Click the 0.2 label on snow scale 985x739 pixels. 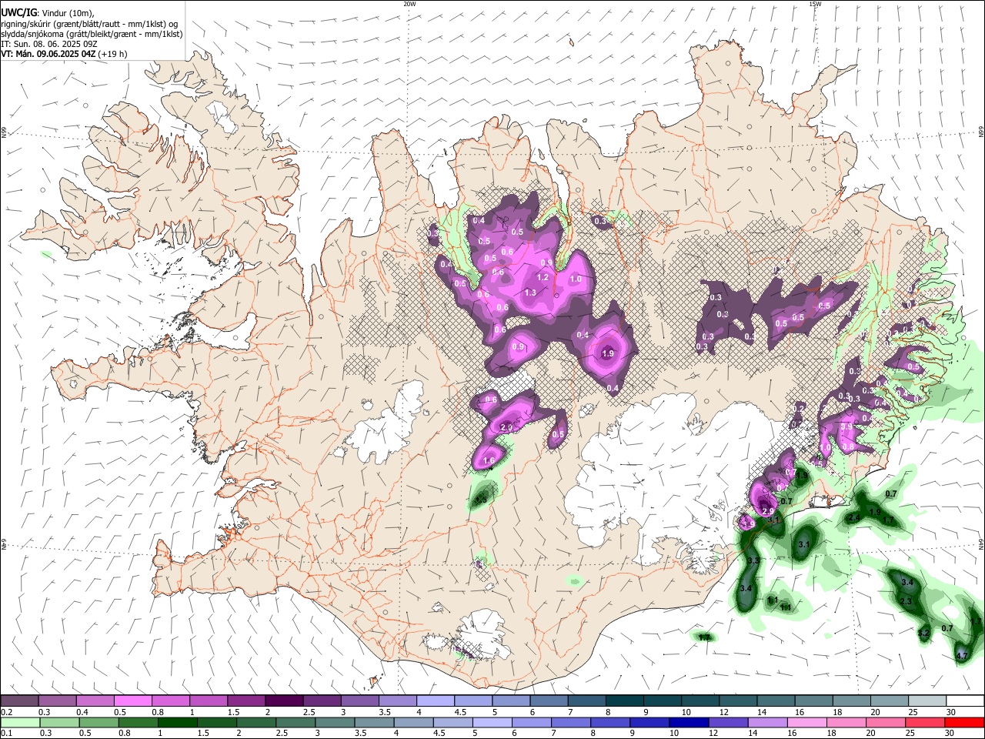click(5, 712)
